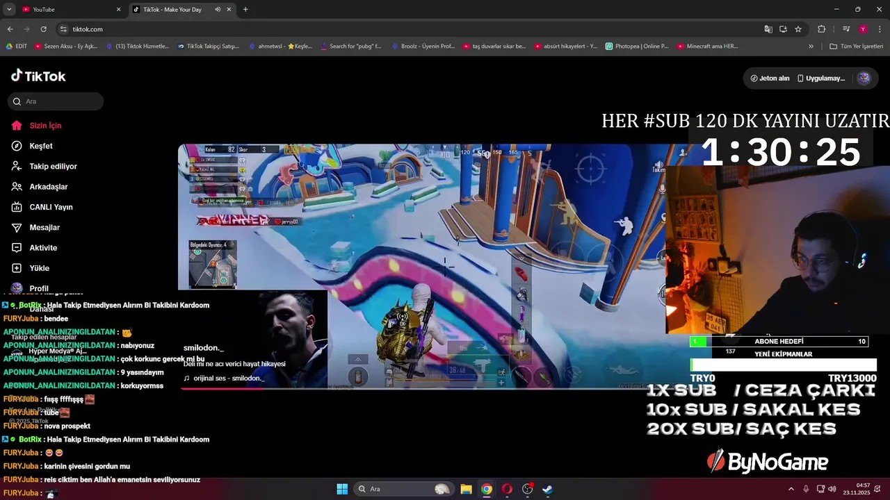
Task: Open Tüm Yer İşaretleri folder
Action: coord(857,47)
